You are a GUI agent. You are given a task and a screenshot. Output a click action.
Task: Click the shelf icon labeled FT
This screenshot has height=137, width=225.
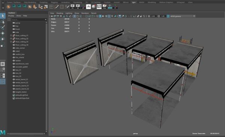click(115, 7)
